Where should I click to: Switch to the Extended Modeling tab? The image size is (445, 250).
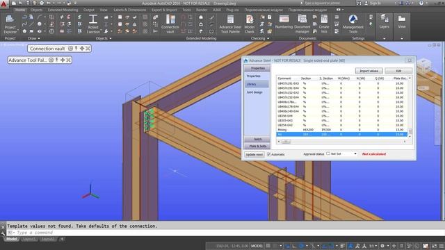[x=63, y=10]
